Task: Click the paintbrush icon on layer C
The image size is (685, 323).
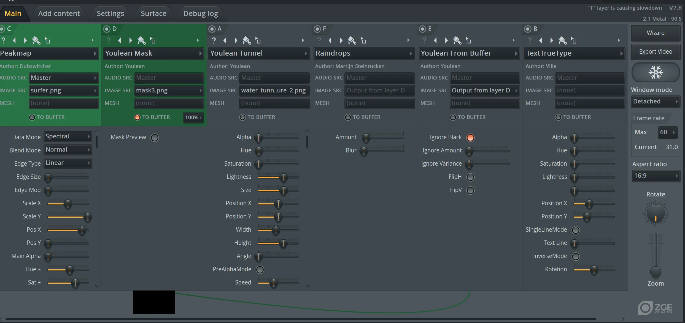Action: [x=36, y=40]
